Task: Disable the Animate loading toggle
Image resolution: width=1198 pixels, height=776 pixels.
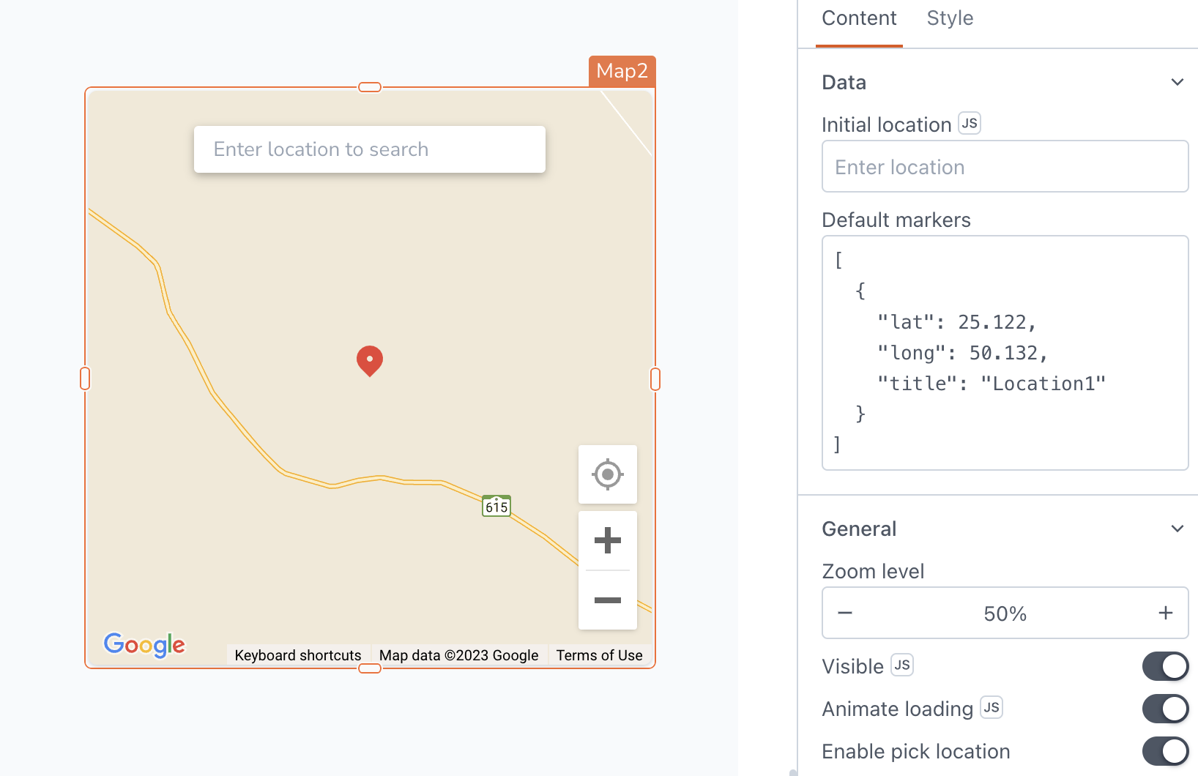Action: [1164, 709]
